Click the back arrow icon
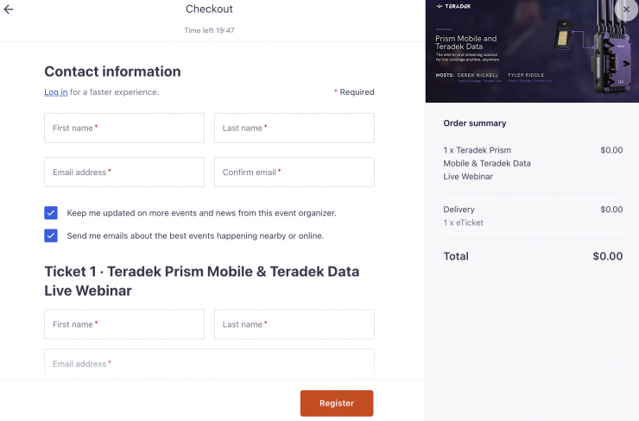This screenshot has height=421, width=639. click(9, 9)
